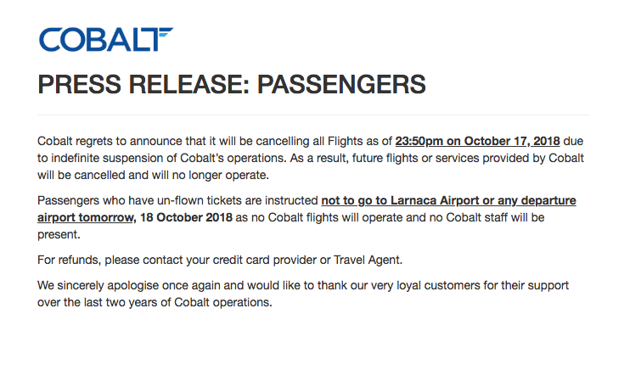Viewport: 641px width, 387px height.
Task: Click the words 'credit card provider'
Action: 265,261
